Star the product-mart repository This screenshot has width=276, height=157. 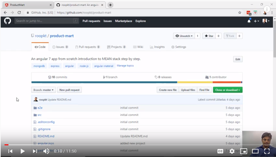[209, 36]
